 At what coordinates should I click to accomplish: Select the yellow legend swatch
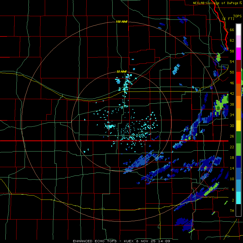(238, 126)
